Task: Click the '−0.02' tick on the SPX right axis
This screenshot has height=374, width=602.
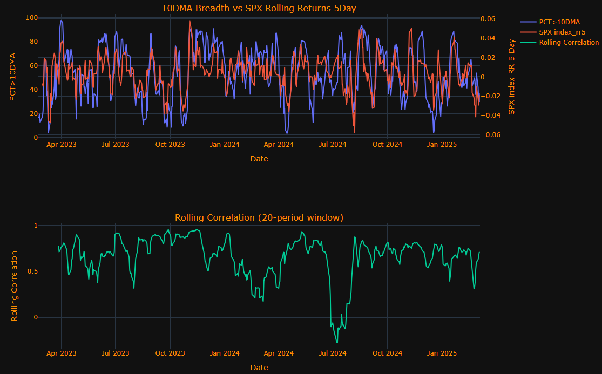Action: pyautogui.click(x=491, y=96)
